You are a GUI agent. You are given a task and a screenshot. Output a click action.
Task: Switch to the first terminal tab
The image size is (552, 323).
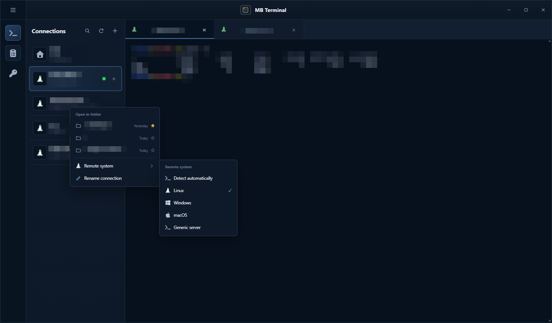170,29
